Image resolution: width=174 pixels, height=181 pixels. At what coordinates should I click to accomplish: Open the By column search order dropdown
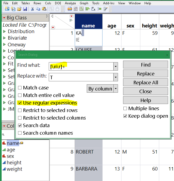click(116, 89)
